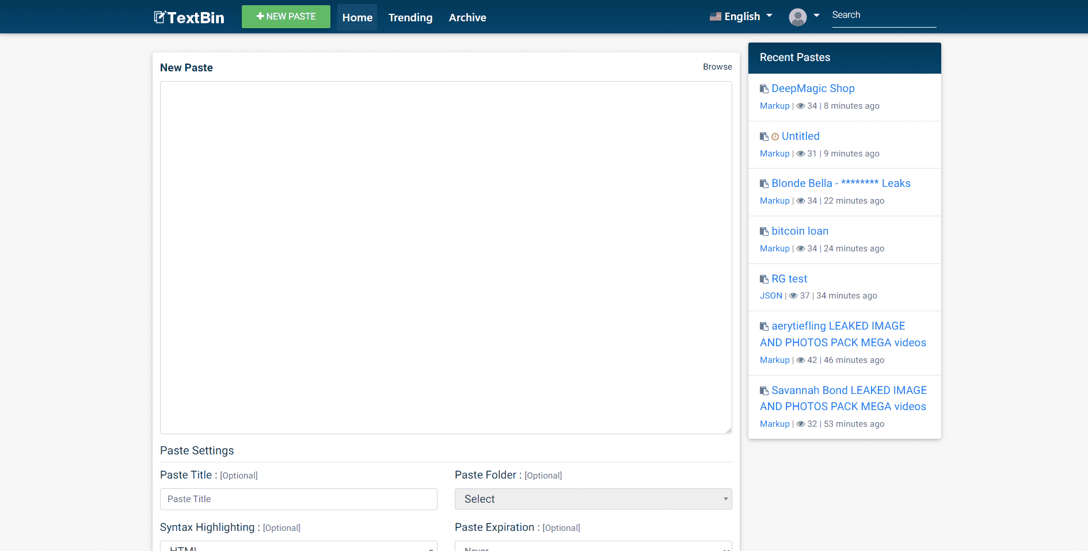Open the DeepMagic Shop paste
The image size is (1088, 551).
[x=813, y=89]
